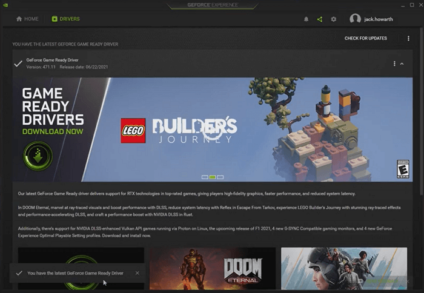
Task: Click 'You have the latest GeForce Game Ready Driver' heading
Action: click(65, 44)
